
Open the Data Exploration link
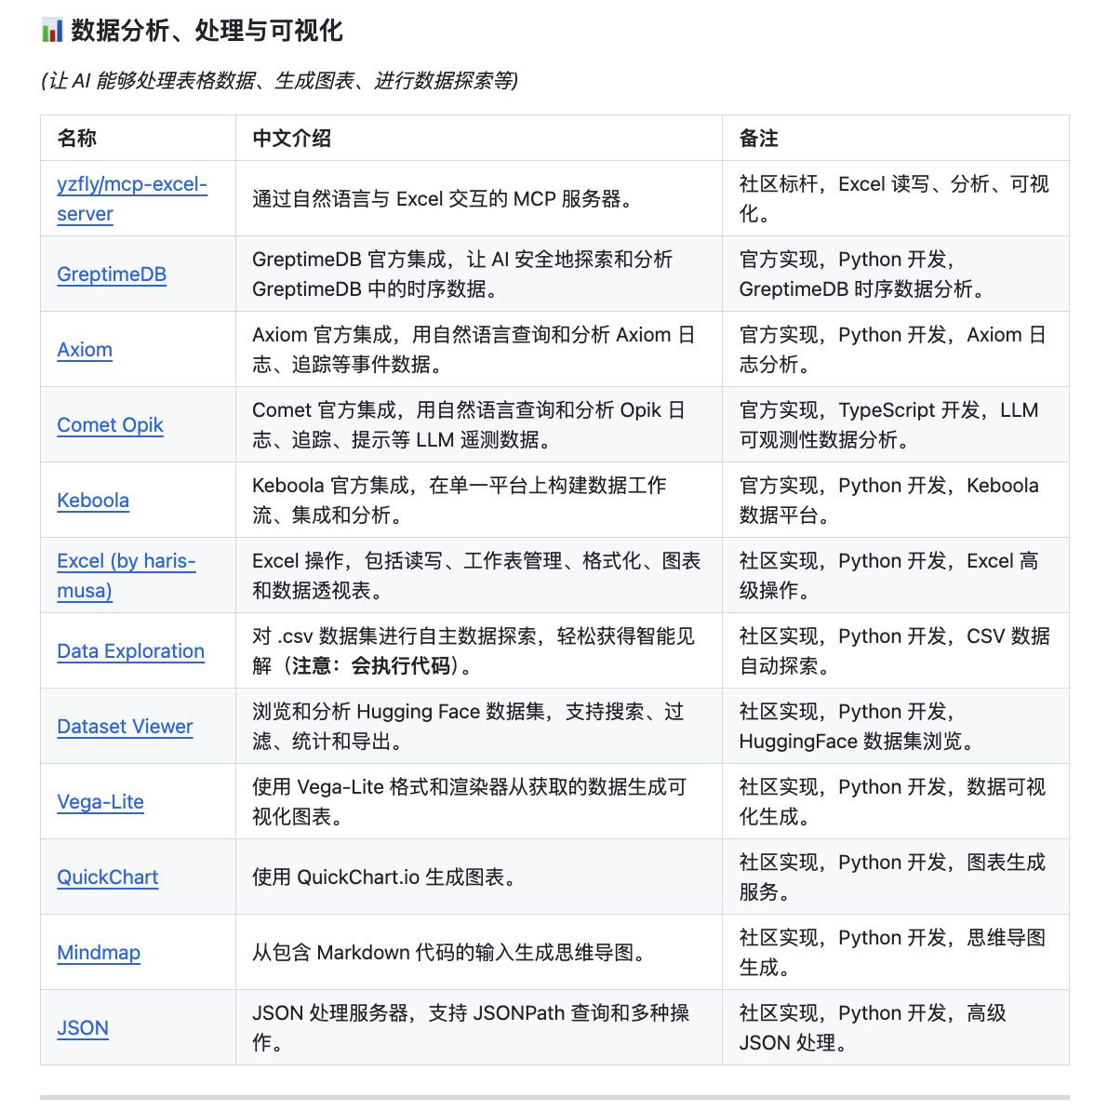[130, 650]
